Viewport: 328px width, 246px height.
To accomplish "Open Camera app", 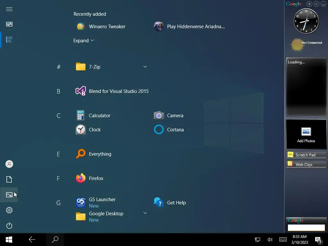I will (x=168, y=115).
